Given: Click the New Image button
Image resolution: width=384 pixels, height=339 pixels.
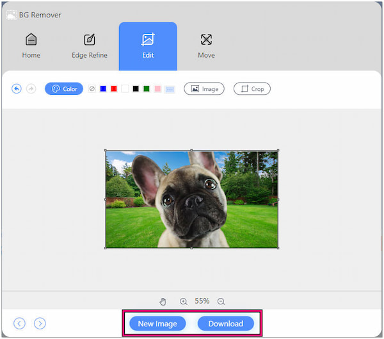Looking at the screenshot, I should [157, 324].
